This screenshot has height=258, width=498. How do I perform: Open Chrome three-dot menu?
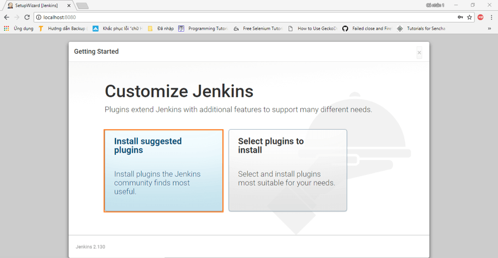pos(491,17)
